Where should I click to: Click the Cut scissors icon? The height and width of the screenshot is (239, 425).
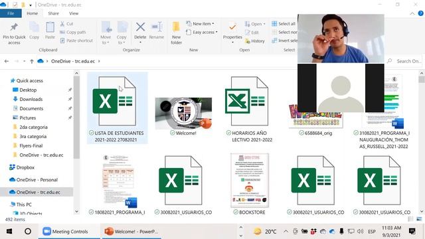tap(62, 24)
